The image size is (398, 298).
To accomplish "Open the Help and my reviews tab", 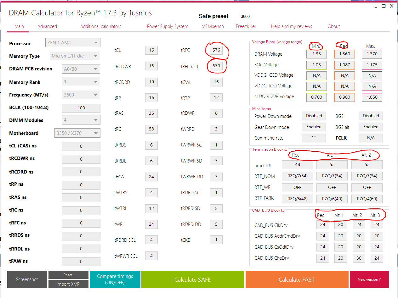I will 292,26.
